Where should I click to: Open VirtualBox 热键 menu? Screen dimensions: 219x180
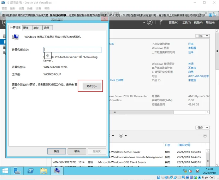(x=30, y=8)
